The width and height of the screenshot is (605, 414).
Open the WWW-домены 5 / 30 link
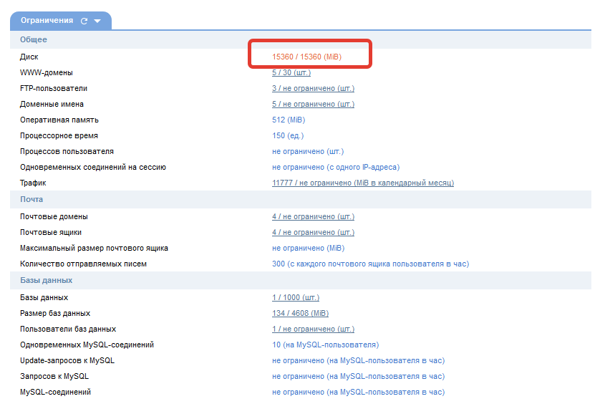point(291,73)
